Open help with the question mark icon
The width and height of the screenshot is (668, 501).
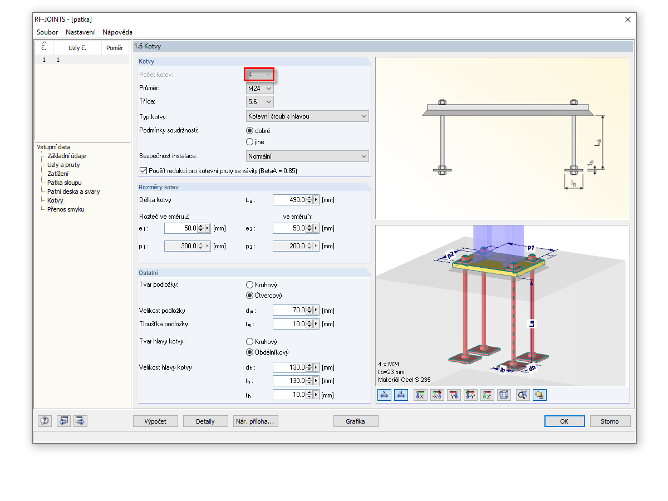(45, 421)
